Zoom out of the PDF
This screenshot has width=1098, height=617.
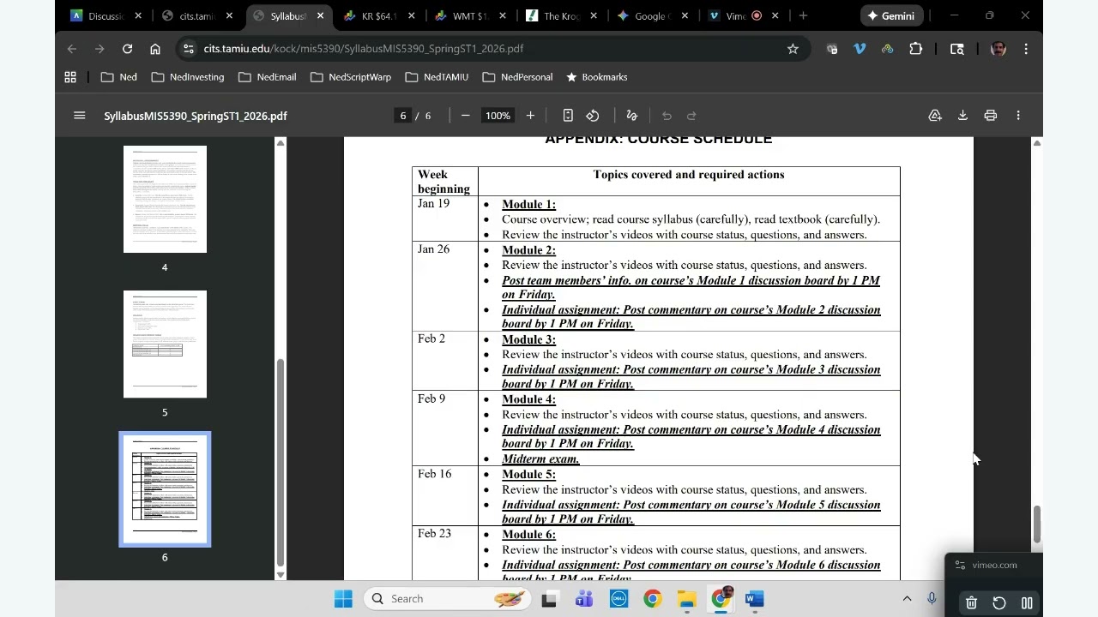(466, 116)
